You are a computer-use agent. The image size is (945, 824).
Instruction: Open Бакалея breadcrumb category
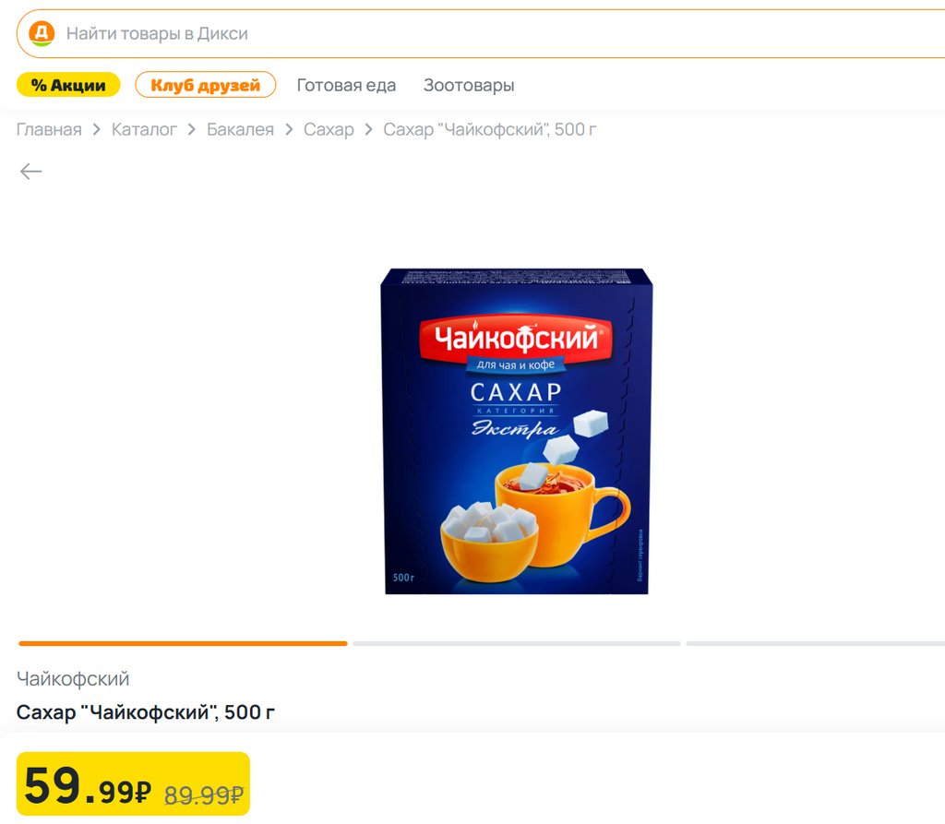pos(240,129)
